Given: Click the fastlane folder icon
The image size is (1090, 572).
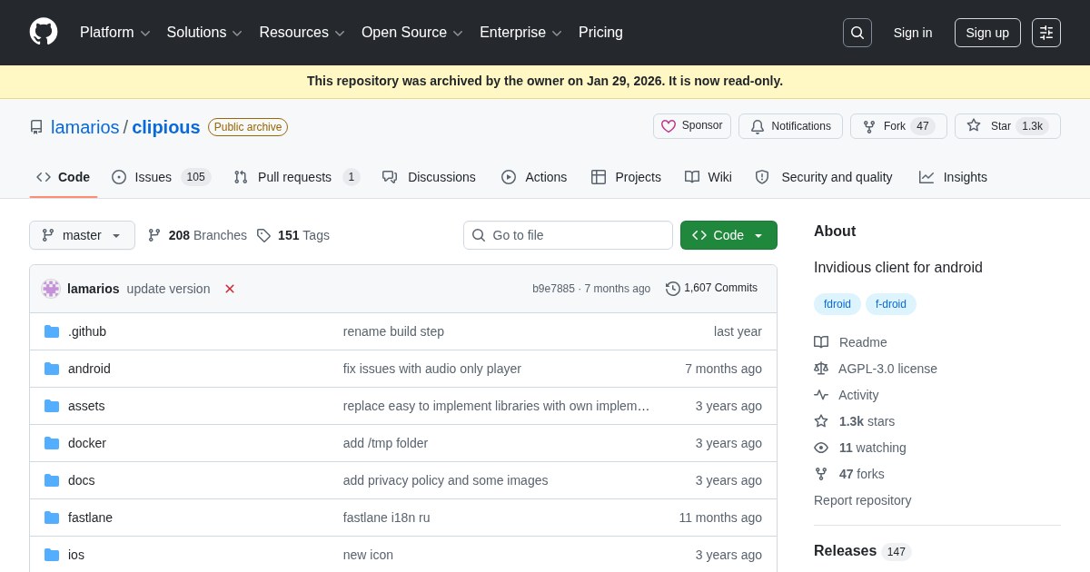Looking at the screenshot, I should point(52,518).
